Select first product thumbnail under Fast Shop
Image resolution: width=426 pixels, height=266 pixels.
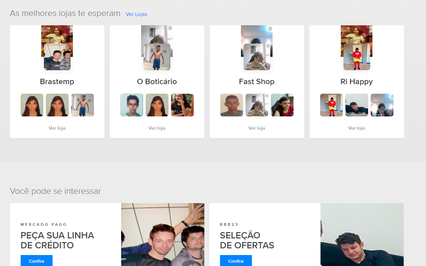click(232, 105)
